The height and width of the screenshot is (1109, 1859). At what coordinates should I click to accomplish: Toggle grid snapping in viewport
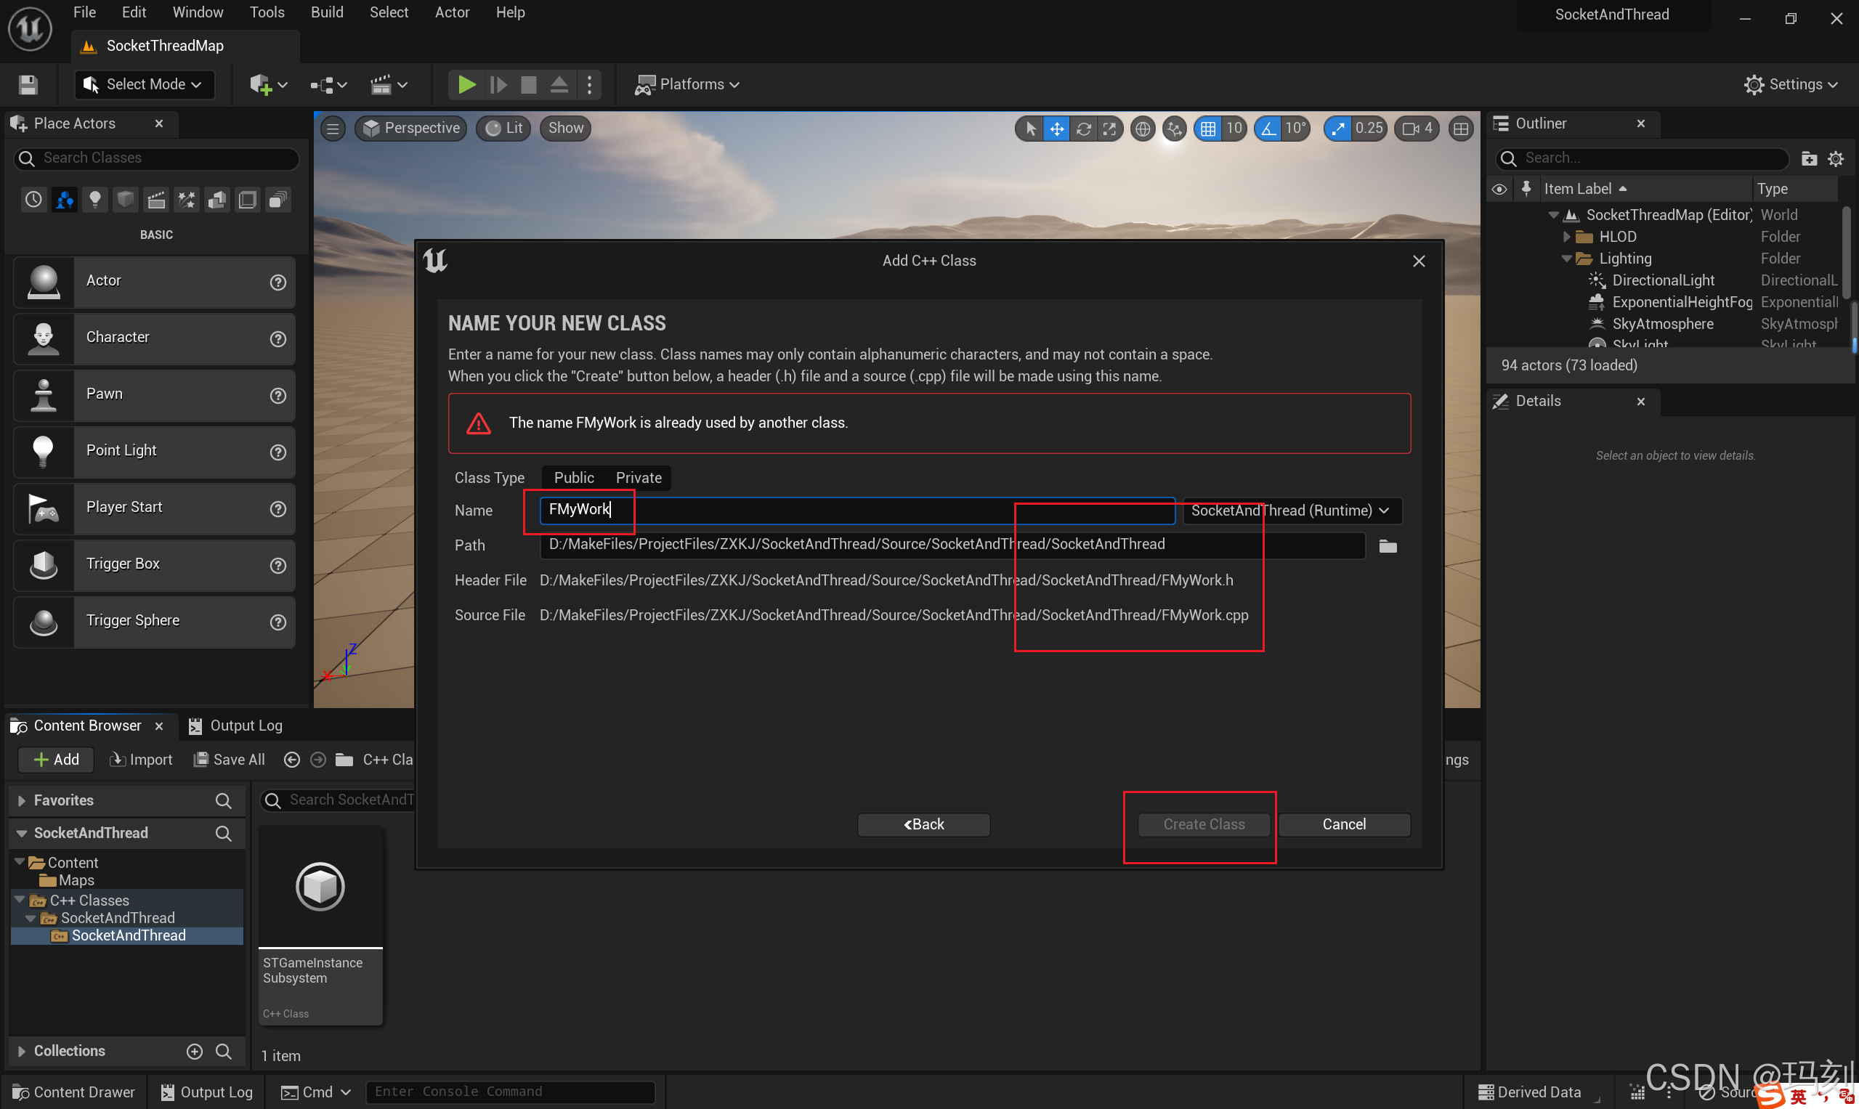click(x=1208, y=129)
